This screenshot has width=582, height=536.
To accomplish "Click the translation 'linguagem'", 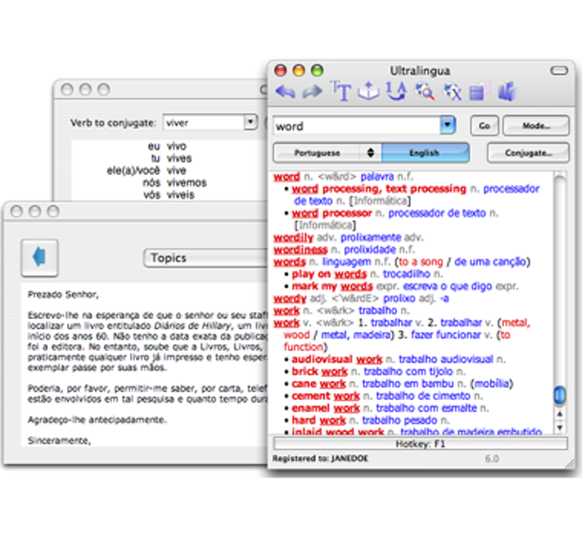I will [347, 261].
